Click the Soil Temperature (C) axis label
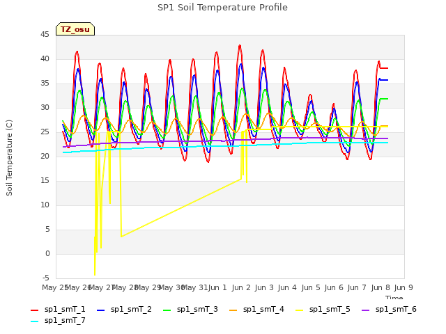446x334 pixels. [9, 158]
